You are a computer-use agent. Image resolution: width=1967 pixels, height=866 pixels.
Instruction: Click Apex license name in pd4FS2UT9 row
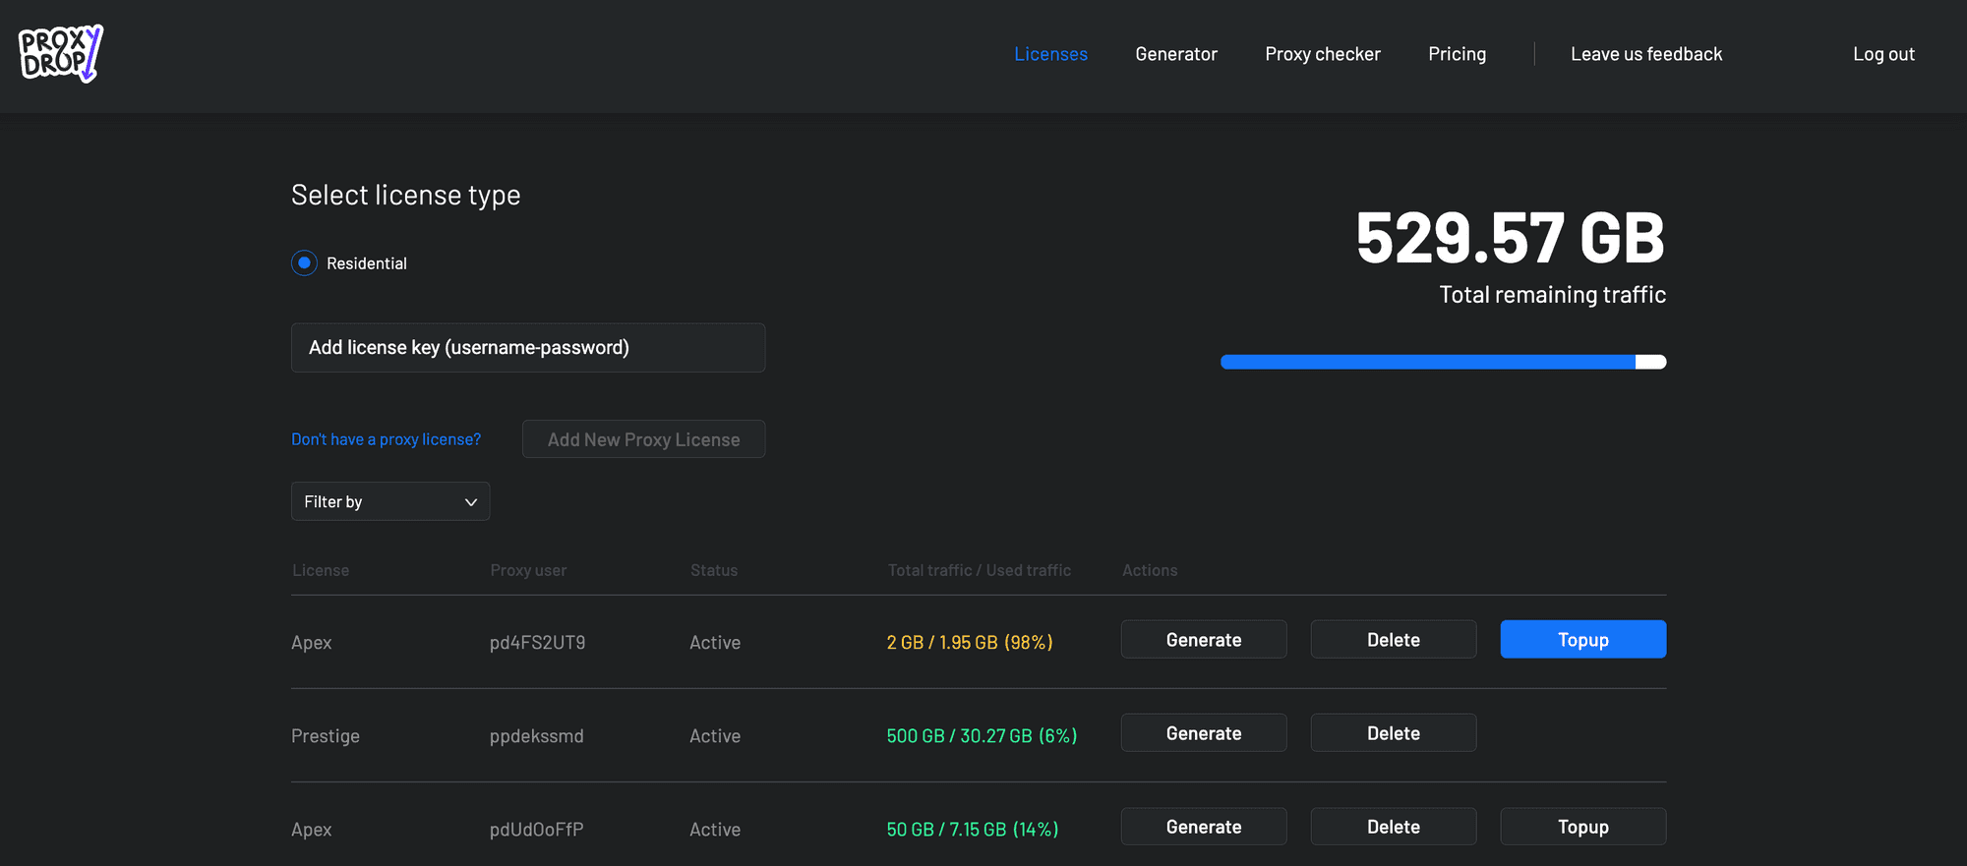click(x=312, y=643)
